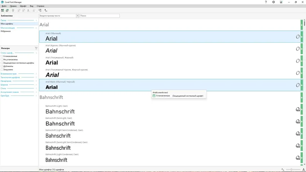Click OpenType icon on Arial (Курсив) row
306x172 pixels.
pos(298,49)
